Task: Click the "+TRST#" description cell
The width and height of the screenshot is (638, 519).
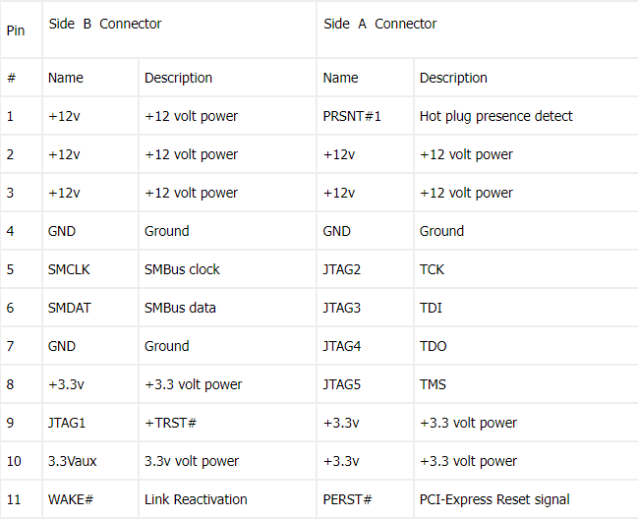Action: (x=171, y=423)
